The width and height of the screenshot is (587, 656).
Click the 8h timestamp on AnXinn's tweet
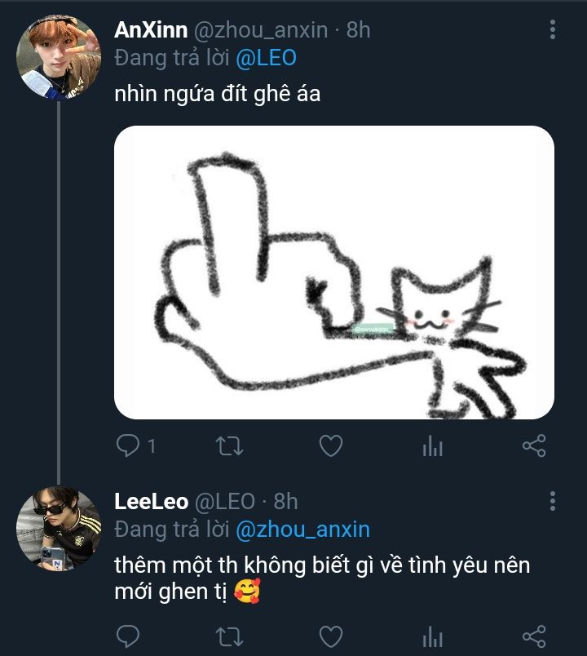point(359,30)
